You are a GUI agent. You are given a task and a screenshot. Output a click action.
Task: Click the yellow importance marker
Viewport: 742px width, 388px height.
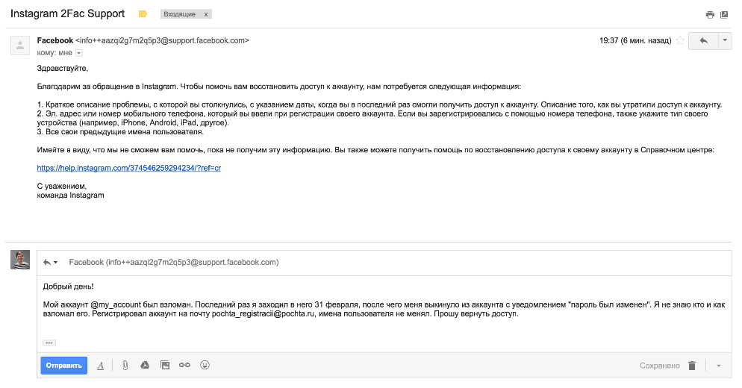point(143,14)
